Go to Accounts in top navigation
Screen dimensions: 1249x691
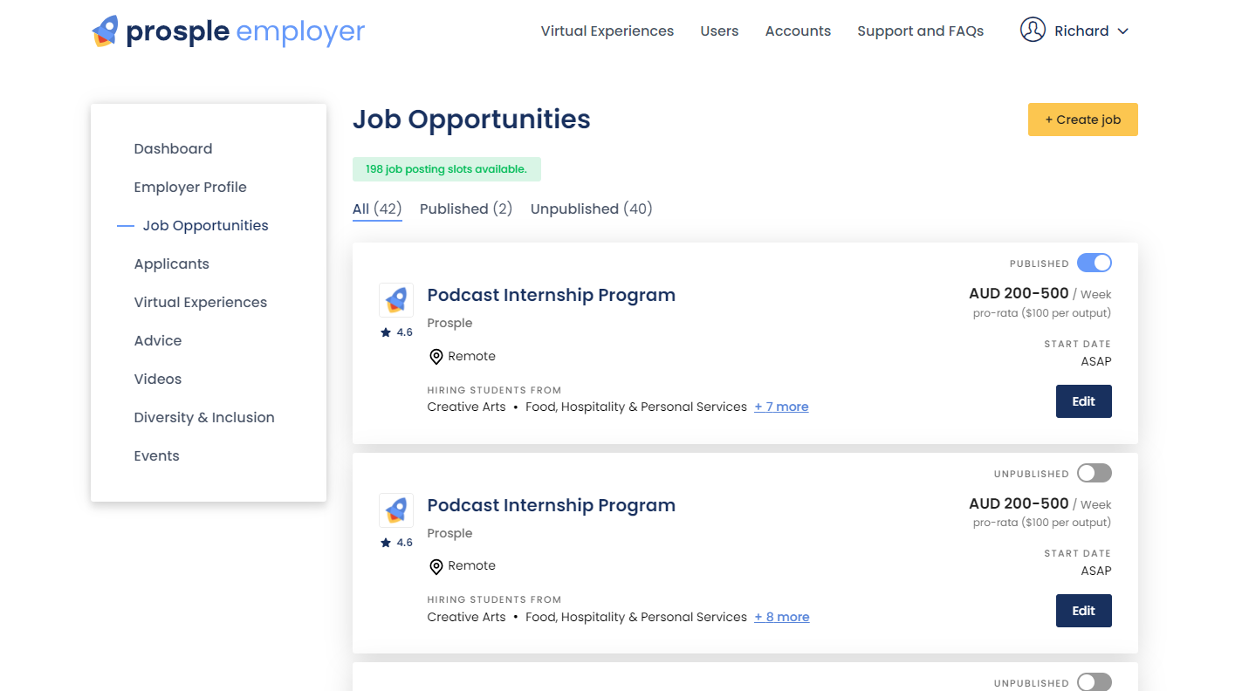798,31
